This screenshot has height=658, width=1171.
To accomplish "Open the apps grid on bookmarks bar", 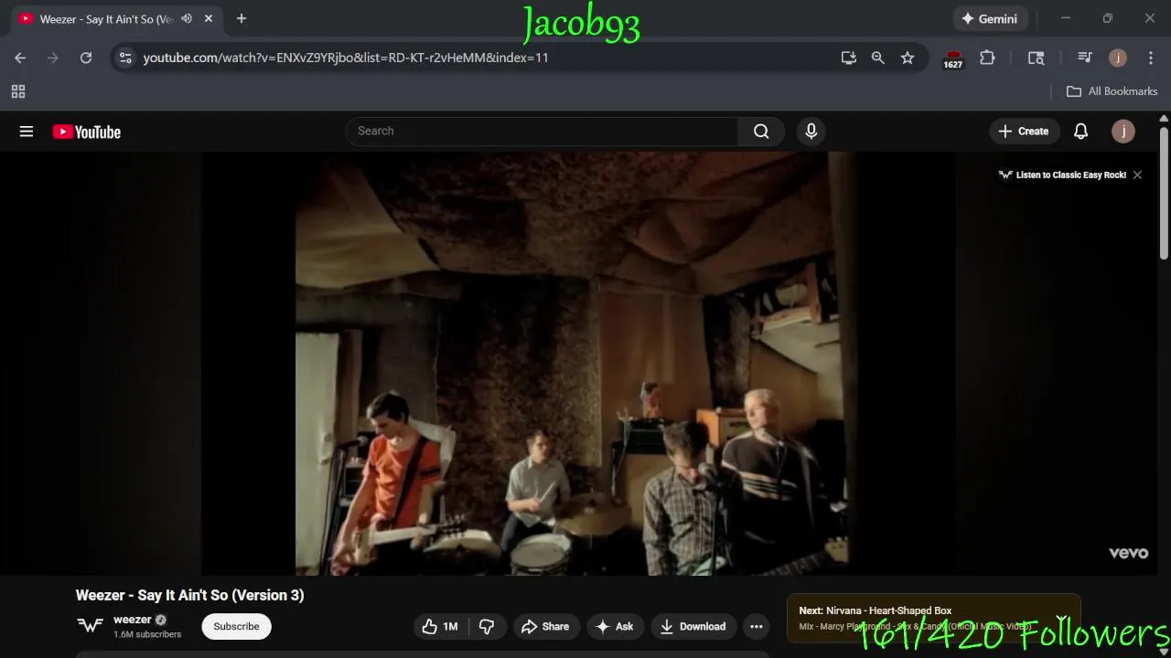I will 18,91.
